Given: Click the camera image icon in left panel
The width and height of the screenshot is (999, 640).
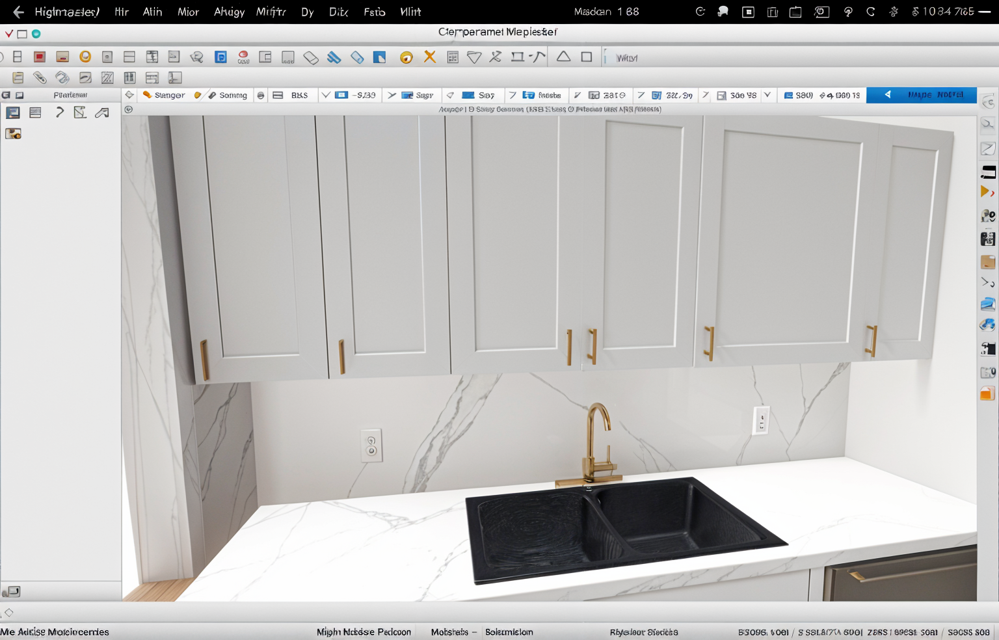Looking at the screenshot, I should (x=13, y=133).
